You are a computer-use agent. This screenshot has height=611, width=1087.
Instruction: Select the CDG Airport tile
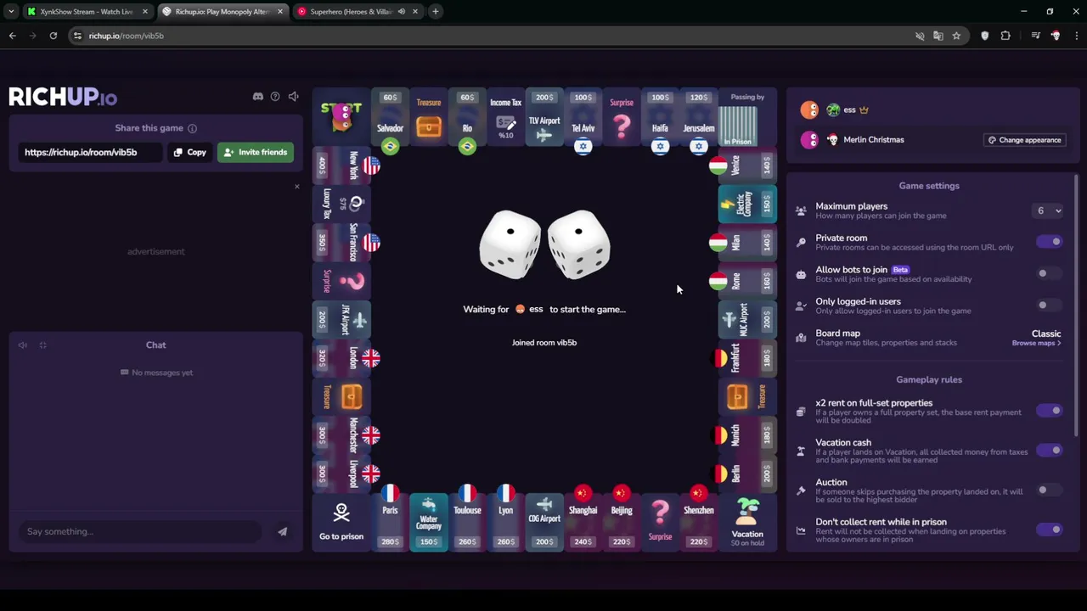tap(544, 521)
